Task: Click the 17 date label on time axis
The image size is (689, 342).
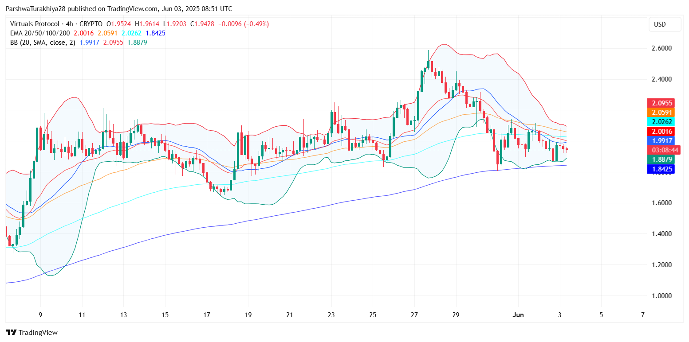Action: coord(207,315)
